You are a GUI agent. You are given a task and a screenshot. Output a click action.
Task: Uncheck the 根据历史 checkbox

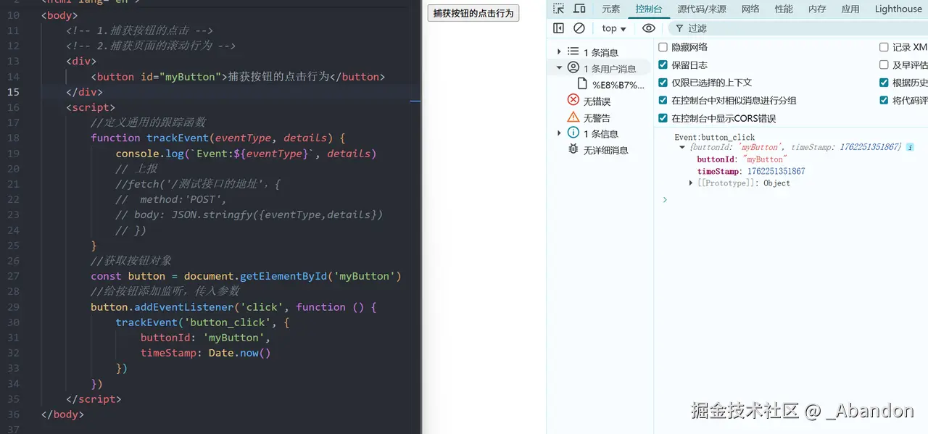point(884,83)
